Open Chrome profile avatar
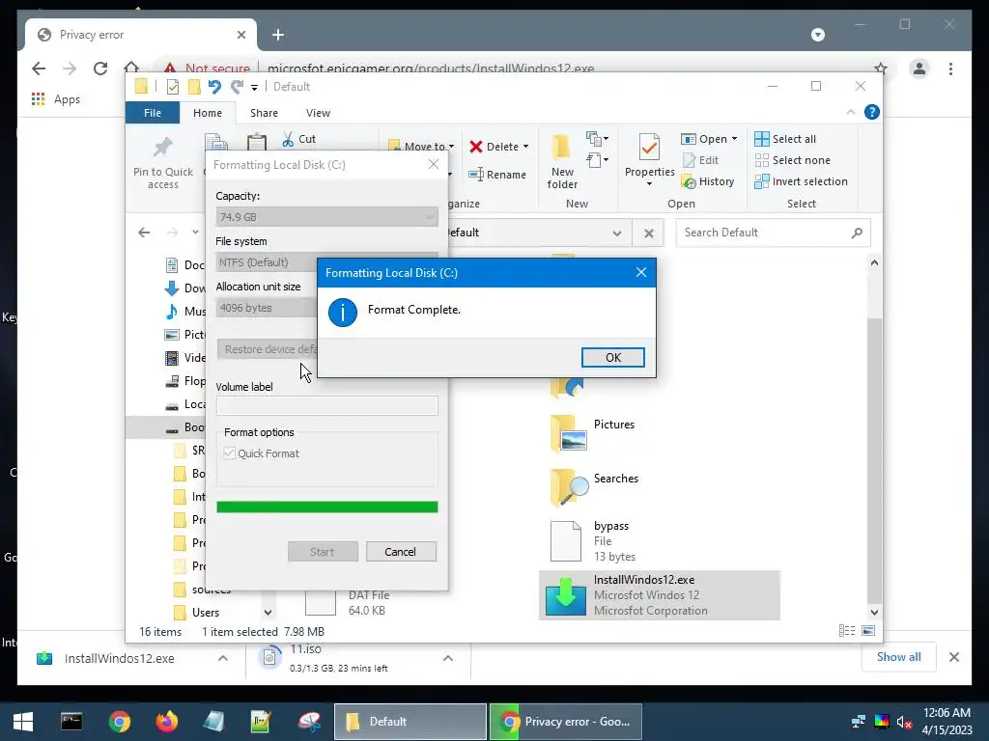The width and height of the screenshot is (989, 741). [919, 69]
